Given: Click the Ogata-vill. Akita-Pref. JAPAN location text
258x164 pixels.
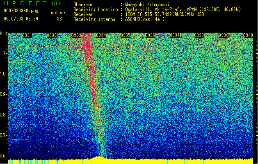Looking at the screenshot, I should coord(183,9).
